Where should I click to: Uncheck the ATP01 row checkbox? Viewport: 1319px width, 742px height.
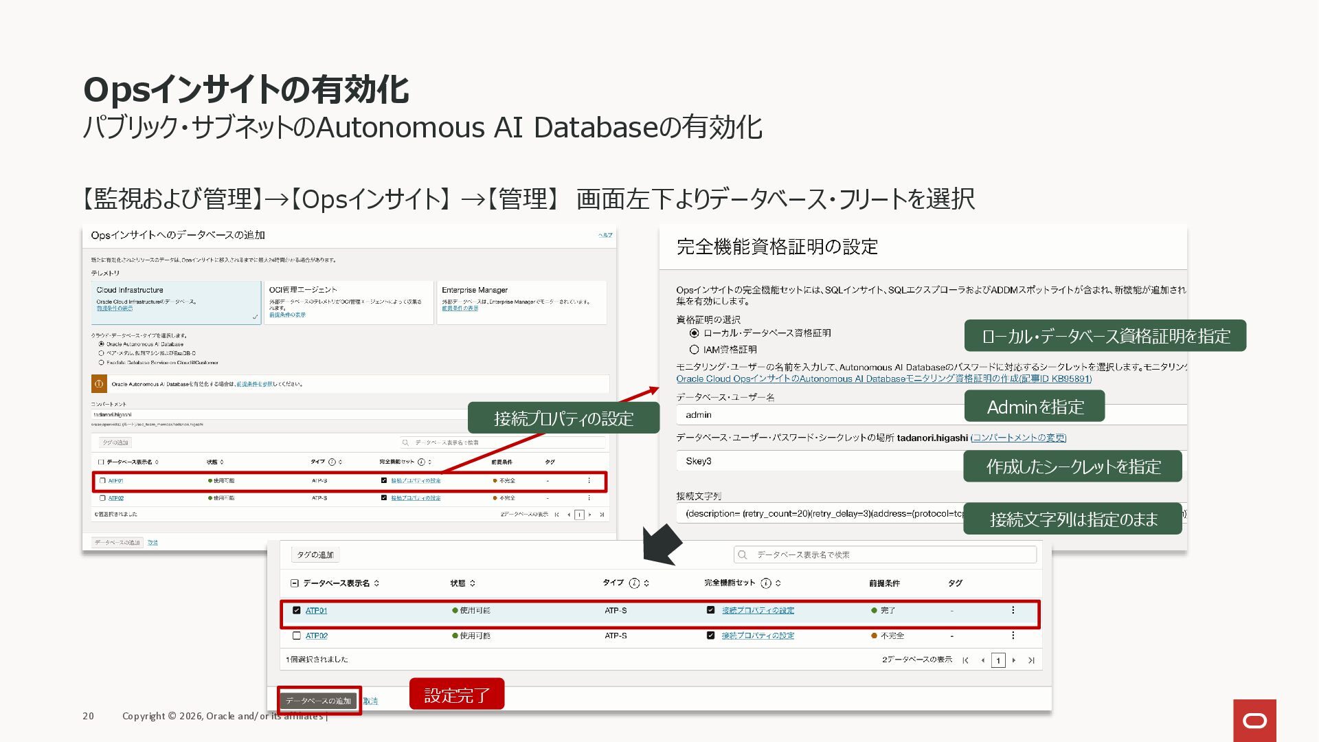click(297, 610)
